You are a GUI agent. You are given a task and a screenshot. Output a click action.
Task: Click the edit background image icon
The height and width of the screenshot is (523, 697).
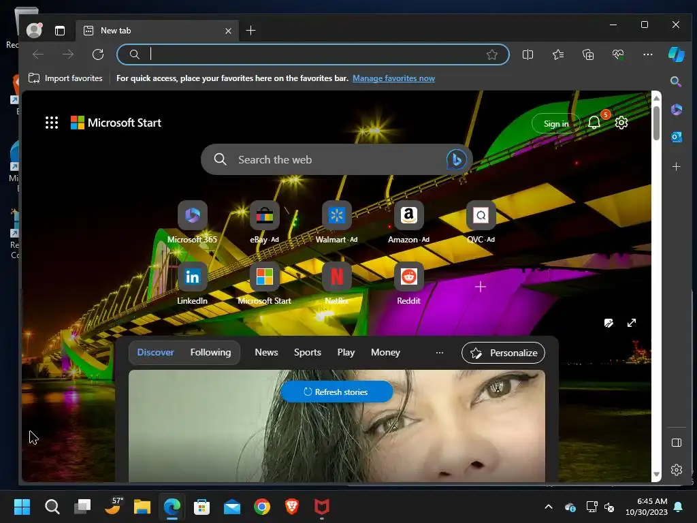pyautogui.click(x=609, y=323)
